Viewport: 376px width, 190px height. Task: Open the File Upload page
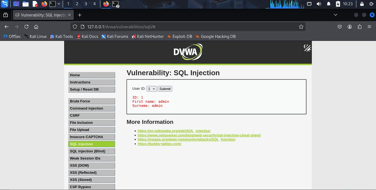(x=92, y=130)
